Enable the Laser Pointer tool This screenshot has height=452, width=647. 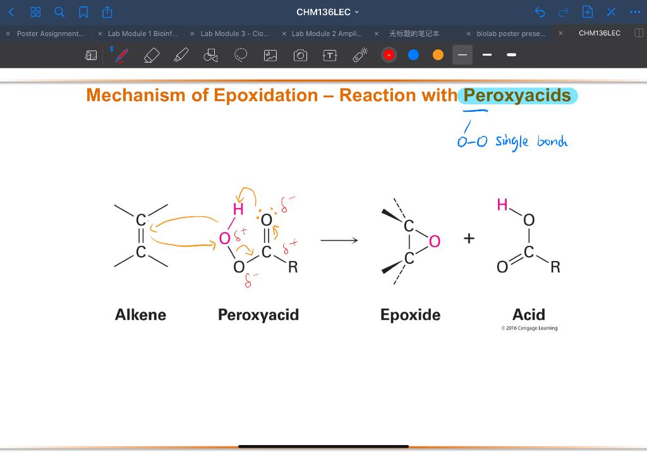click(x=360, y=55)
